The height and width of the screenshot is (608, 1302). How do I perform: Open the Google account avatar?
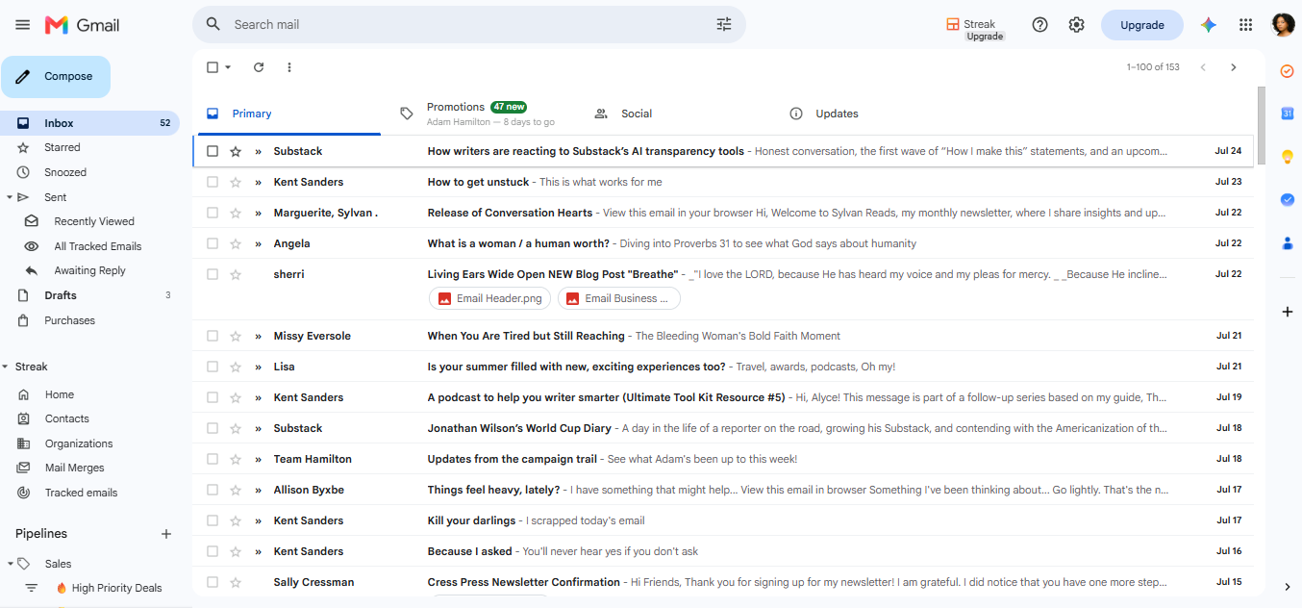pos(1283,25)
